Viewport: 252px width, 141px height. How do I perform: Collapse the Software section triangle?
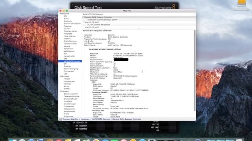[60, 91]
